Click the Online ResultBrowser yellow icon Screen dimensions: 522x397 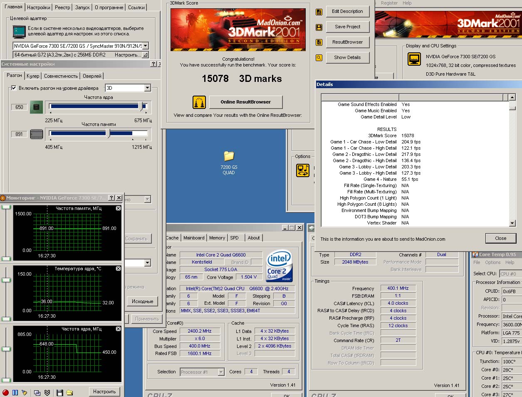coord(199,102)
